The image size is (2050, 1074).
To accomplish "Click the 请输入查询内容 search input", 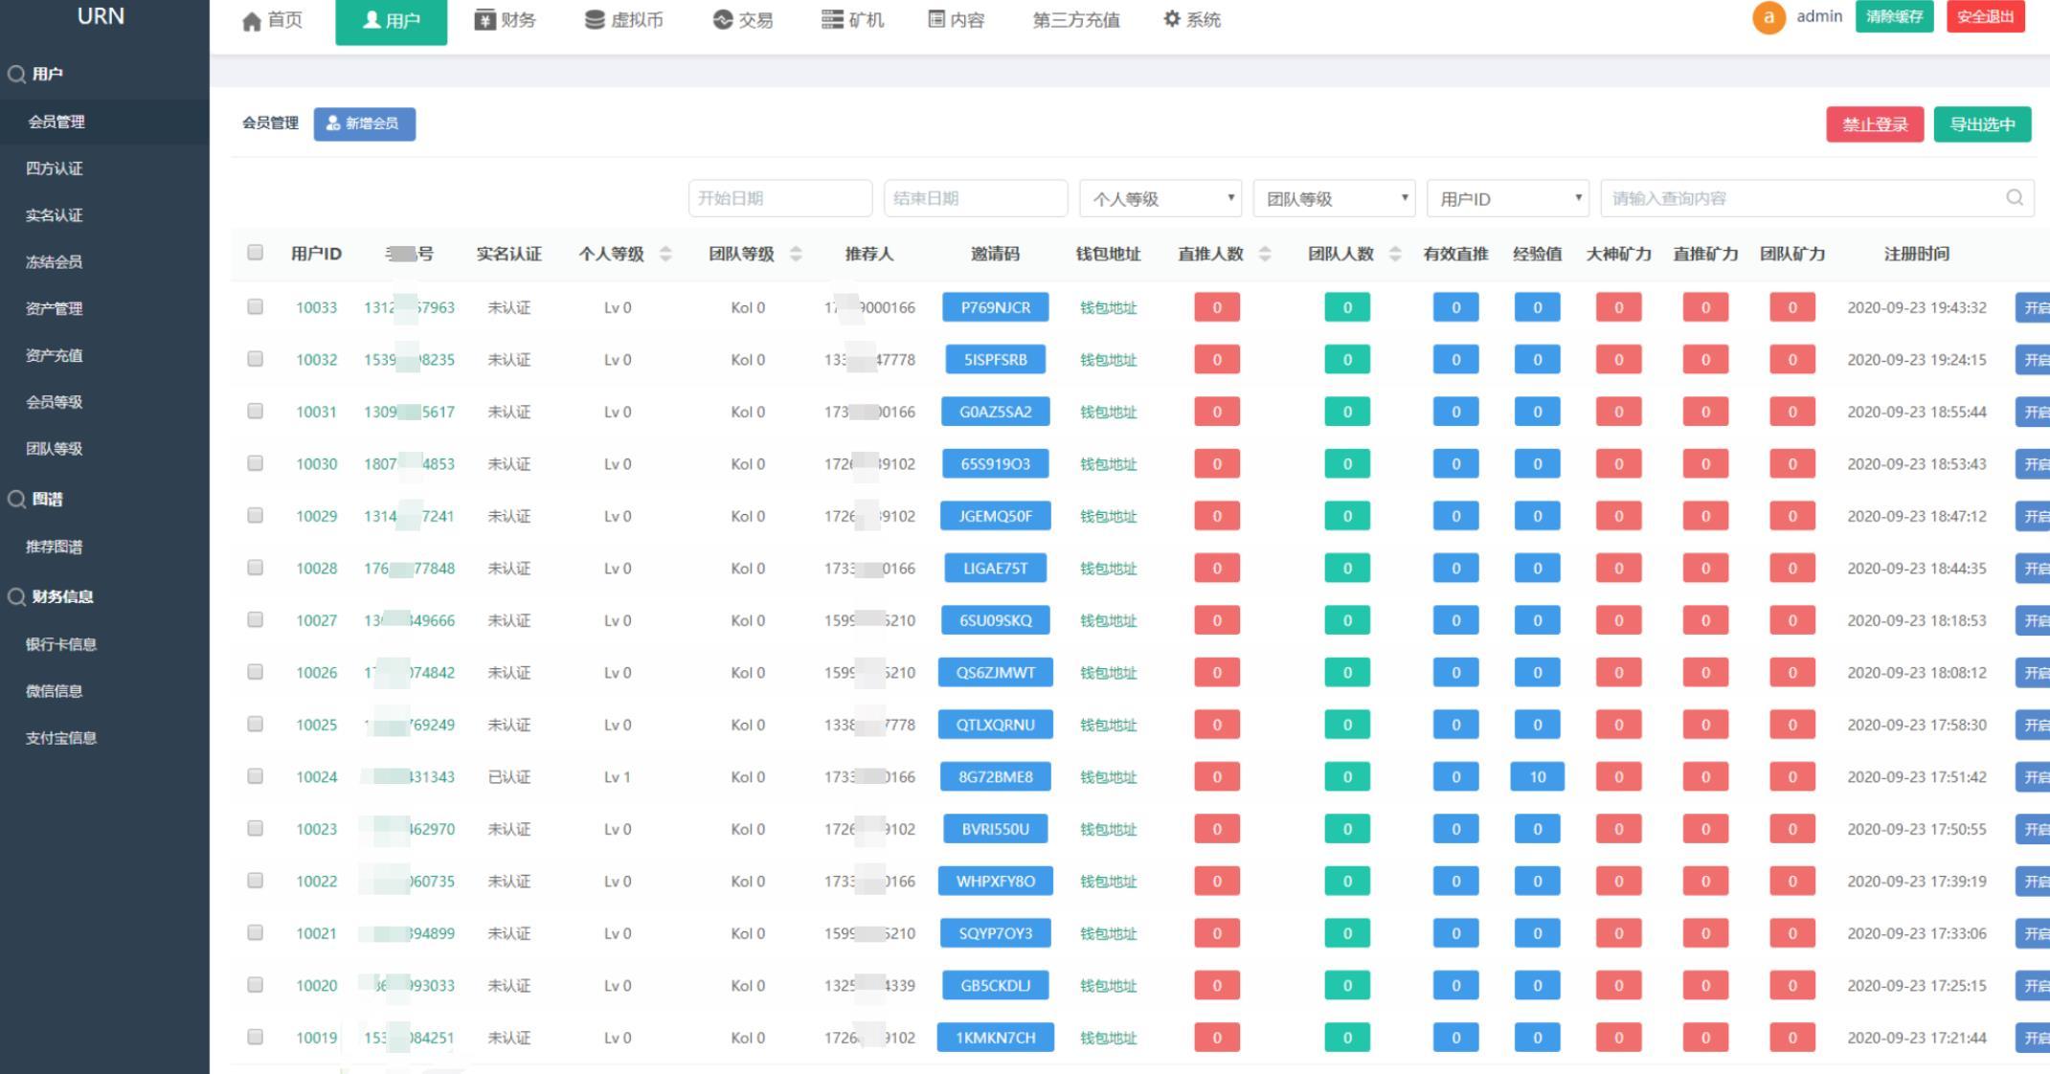I will coord(1817,198).
